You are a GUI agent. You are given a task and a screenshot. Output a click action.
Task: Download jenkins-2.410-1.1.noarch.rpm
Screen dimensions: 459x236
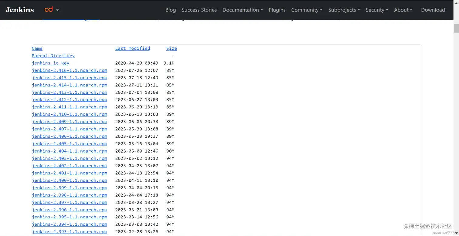69,114
